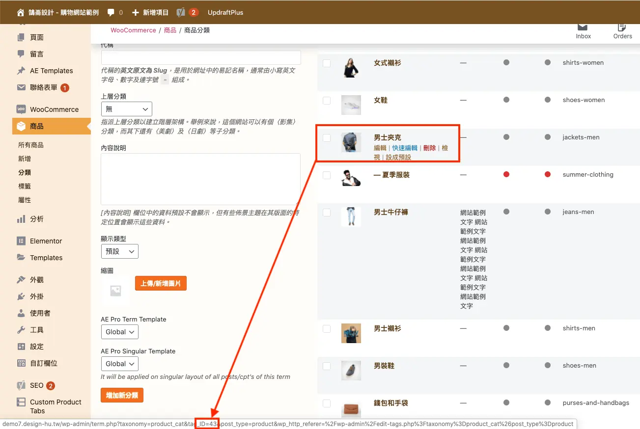
Task: Select the 女式襯衫 category checkbox
Action: coord(327,63)
